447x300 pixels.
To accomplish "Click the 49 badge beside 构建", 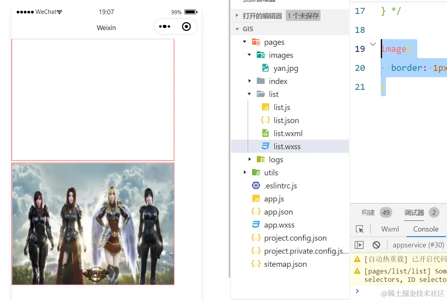I will coord(386,213).
